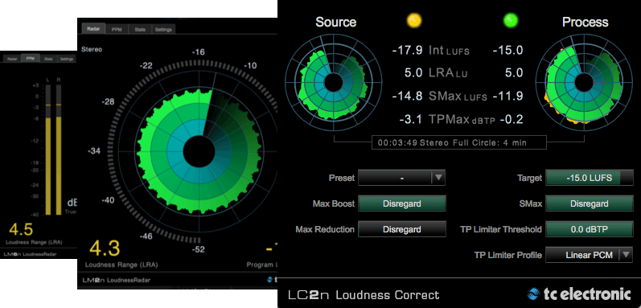
Task: Click the LRA LU label
Action: click(x=448, y=73)
